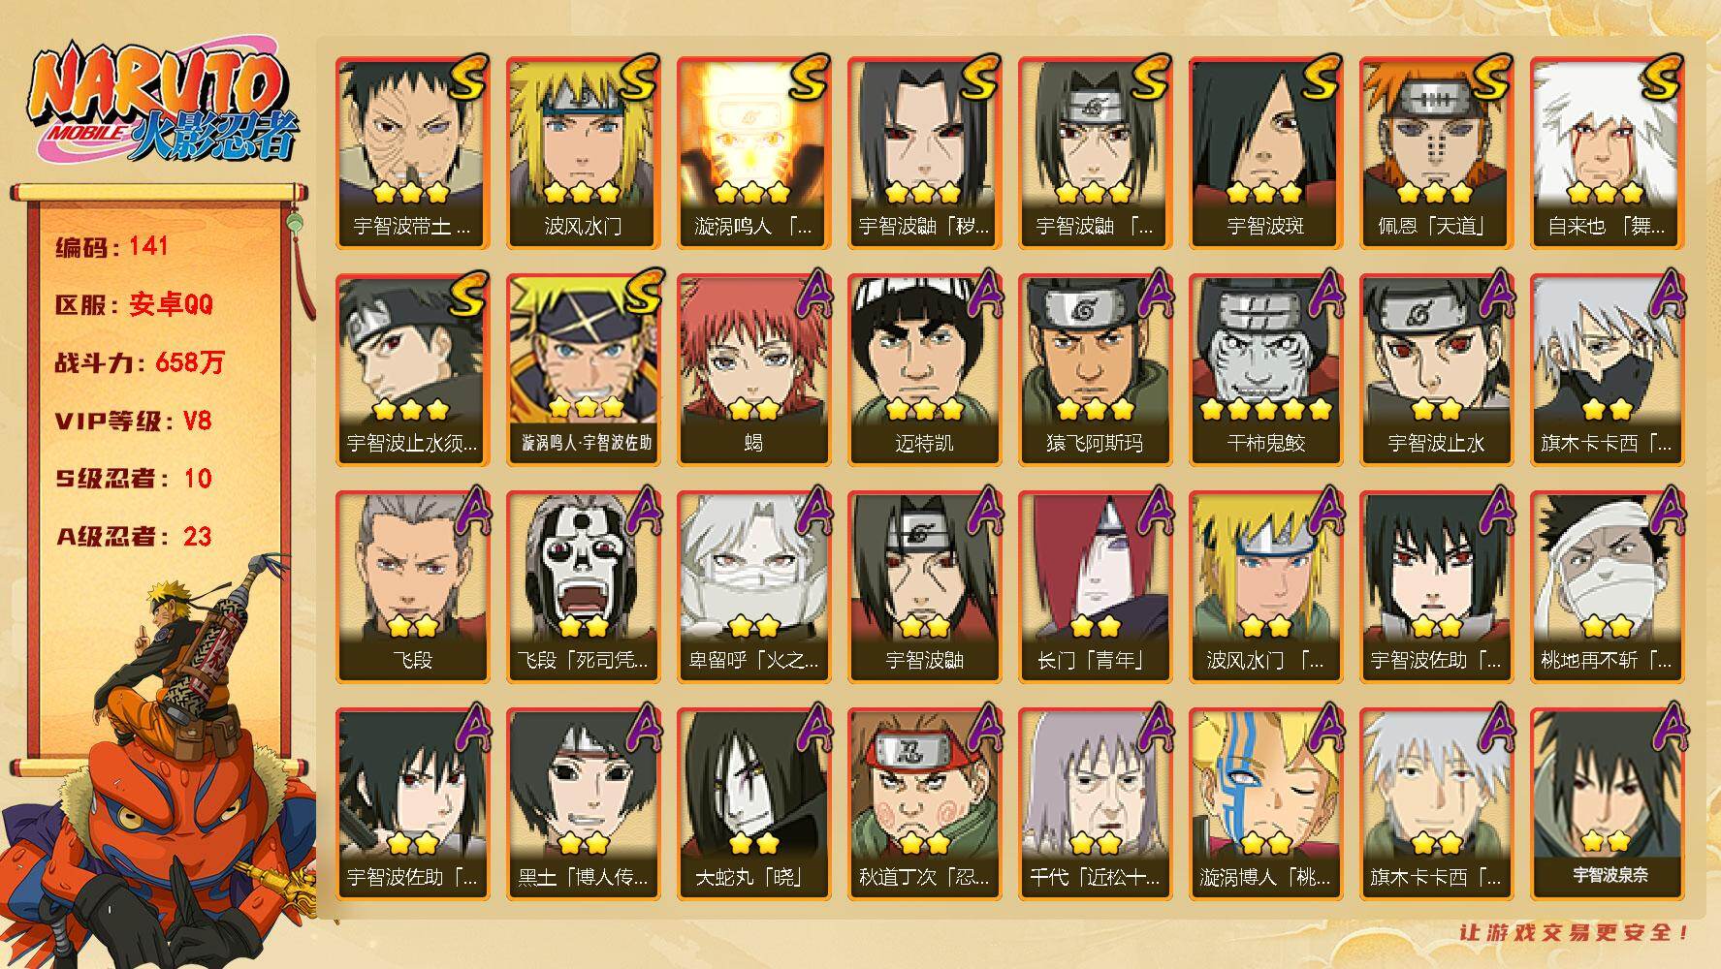Open the 佩恩「天道」 ninja card
Viewport: 1721px width, 969px height.
click(1436, 152)
